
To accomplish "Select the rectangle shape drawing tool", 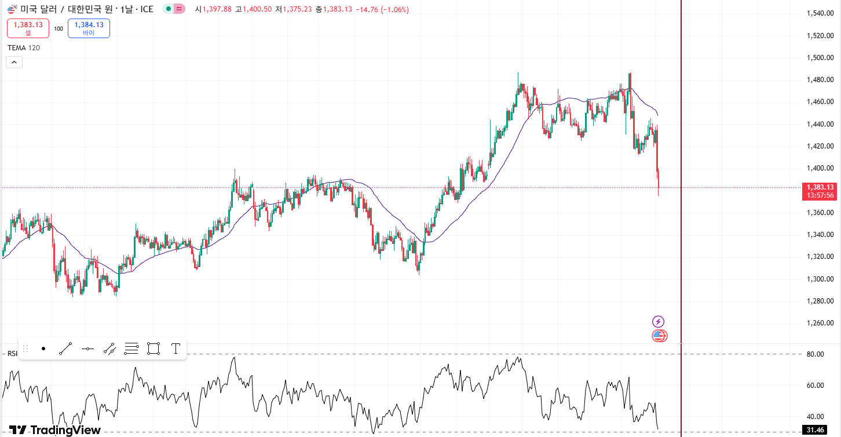I will tap(153, 349).
